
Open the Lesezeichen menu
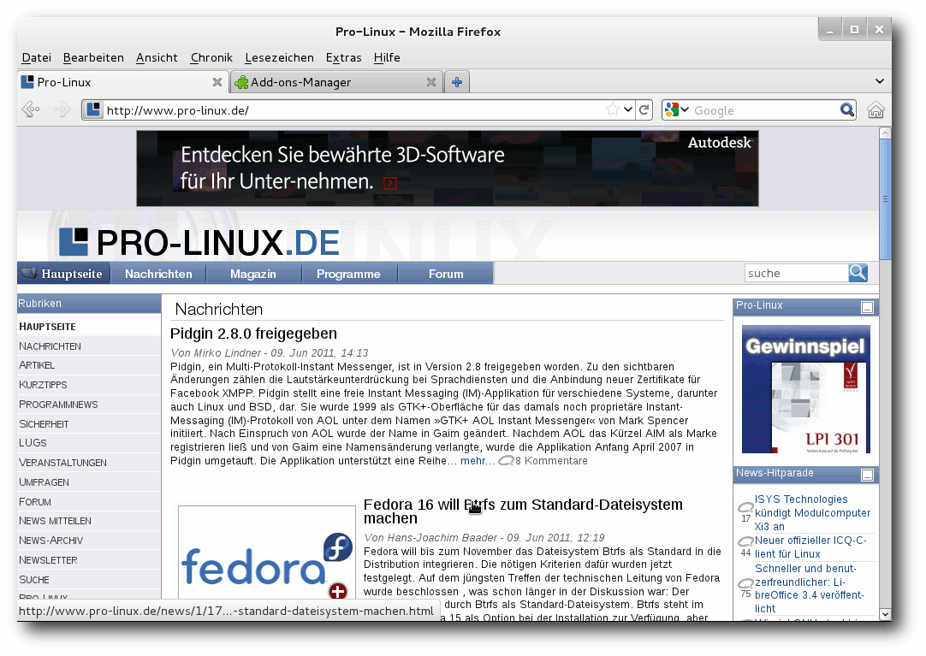(x=279, y=57)
